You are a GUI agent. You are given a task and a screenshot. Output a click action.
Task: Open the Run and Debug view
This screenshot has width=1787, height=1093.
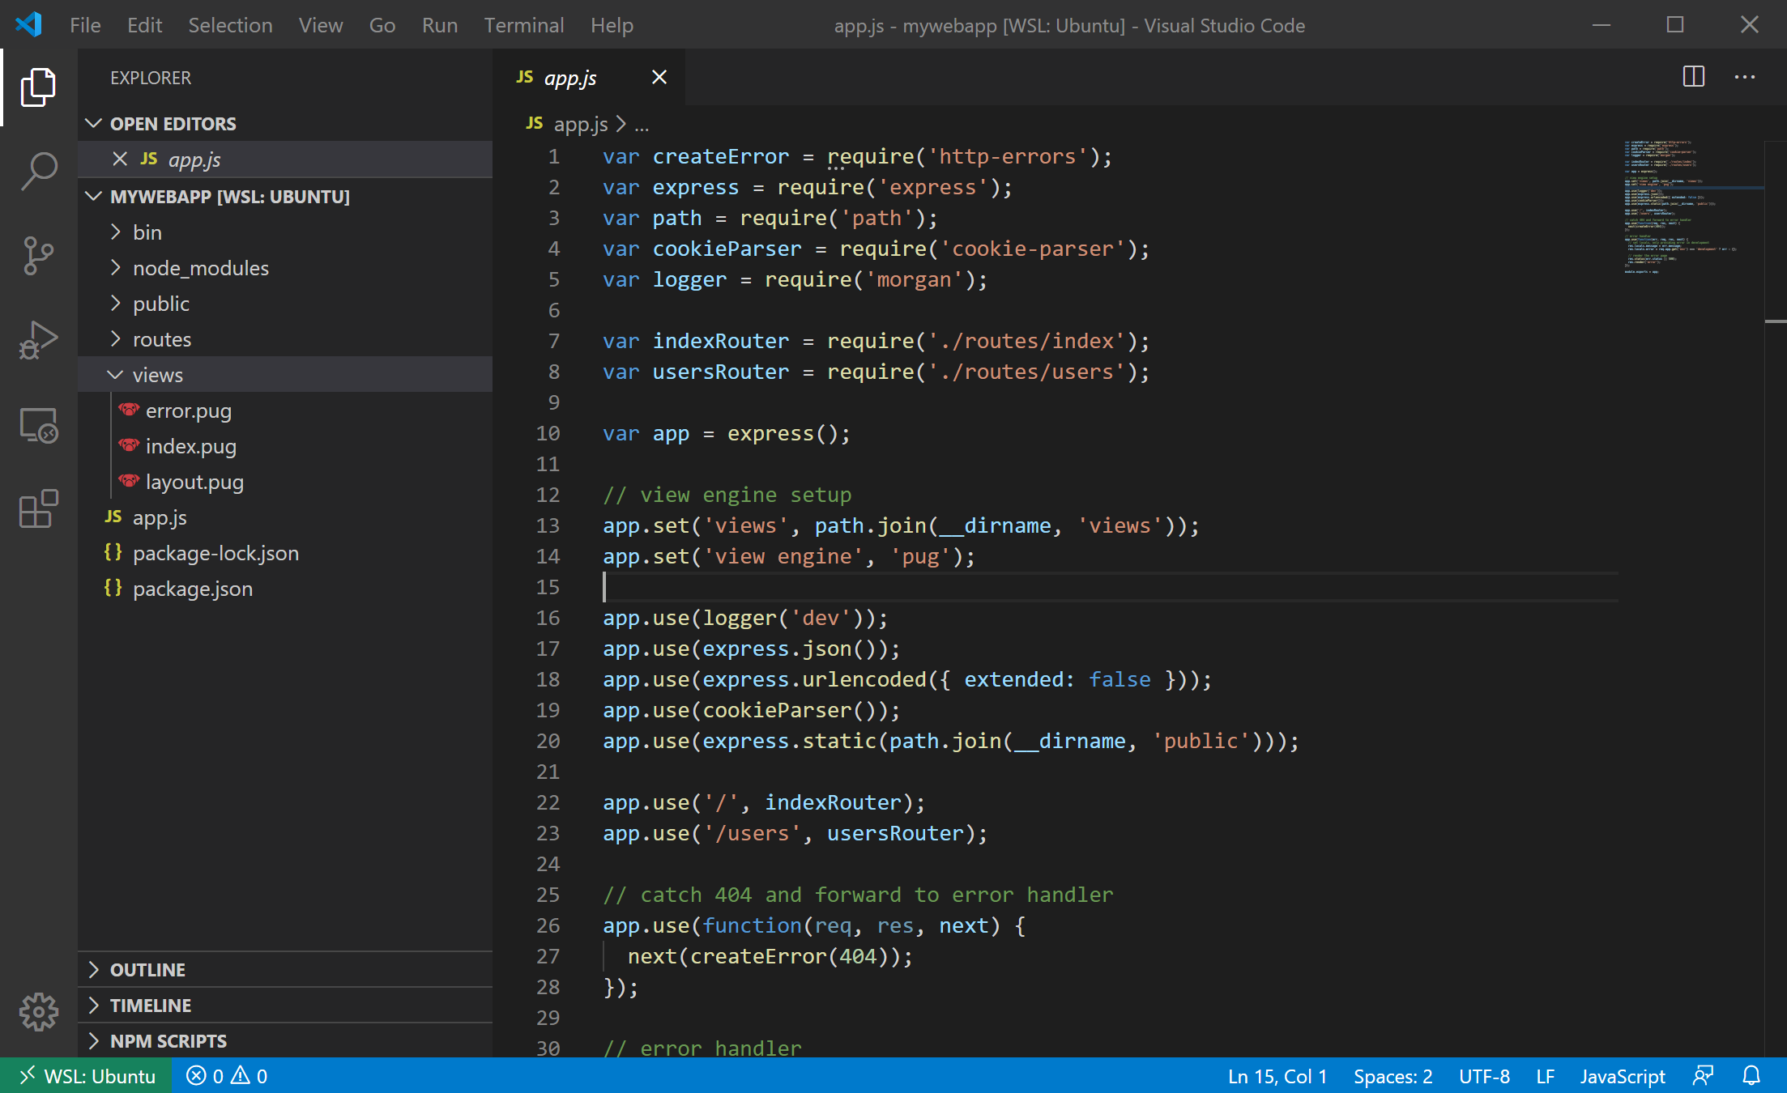point(38,340)
